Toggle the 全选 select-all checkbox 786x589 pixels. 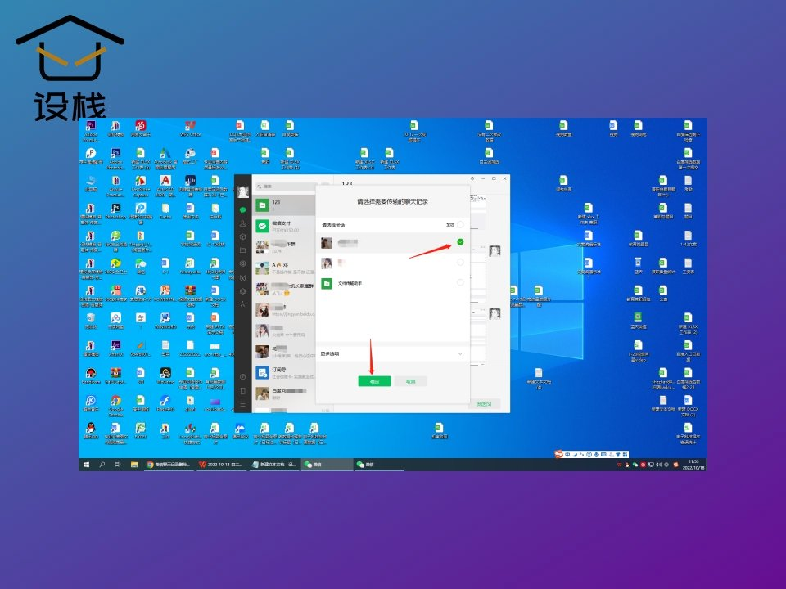[x=460, y=224]
